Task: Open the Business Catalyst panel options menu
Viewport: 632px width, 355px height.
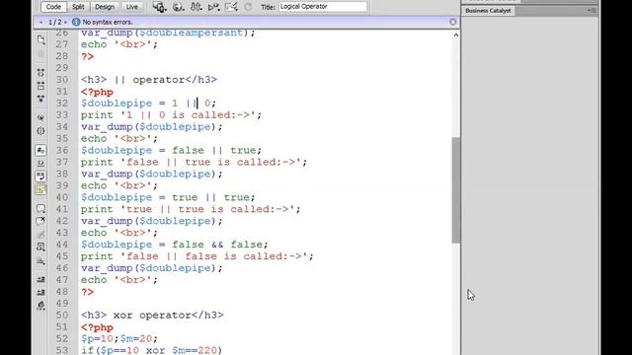Action: pos(592,11)
